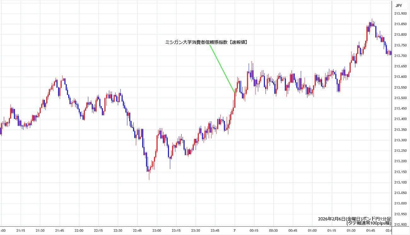The width and height of the screenshot is (410, 235).
Task: Click the ミシガン大学消費者信頼感指数 annotation text
Action: point(206,42)
